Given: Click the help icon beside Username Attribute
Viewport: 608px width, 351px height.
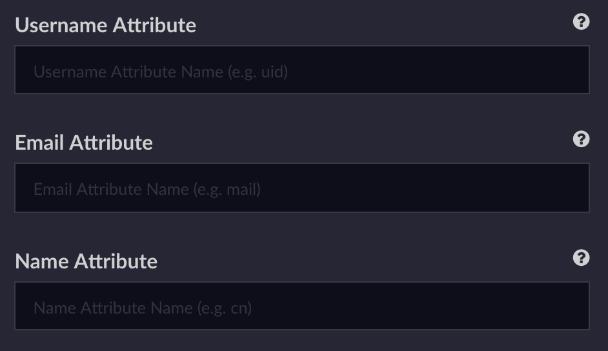Looking at the screenshot, I should pos(581,22).
